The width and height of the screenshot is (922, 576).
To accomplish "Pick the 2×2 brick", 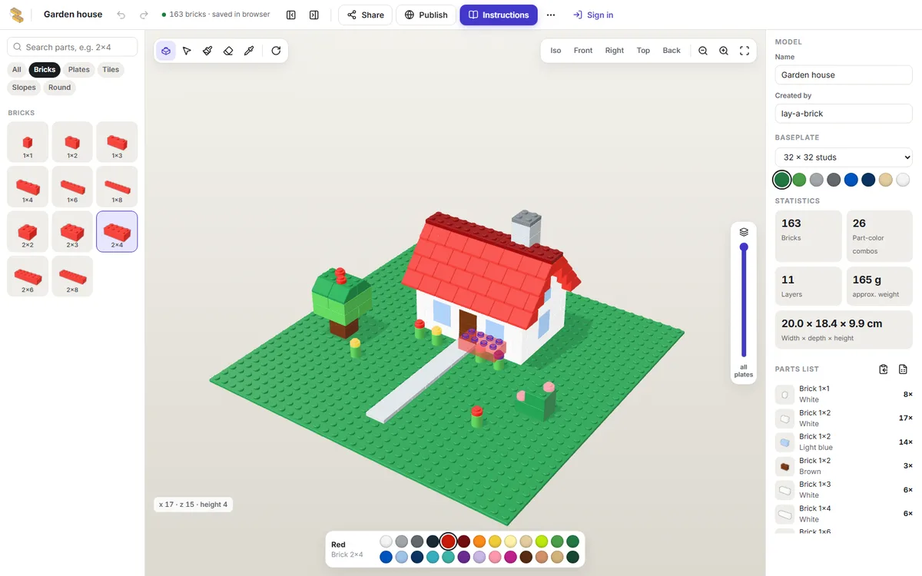I will pyautogui.click(x=28, y=231).
